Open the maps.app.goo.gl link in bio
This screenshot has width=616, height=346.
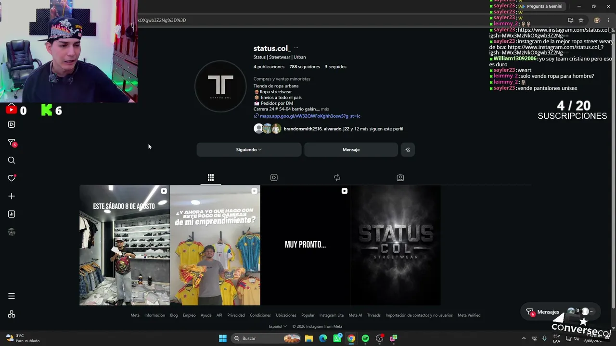[x=310, y=116]
